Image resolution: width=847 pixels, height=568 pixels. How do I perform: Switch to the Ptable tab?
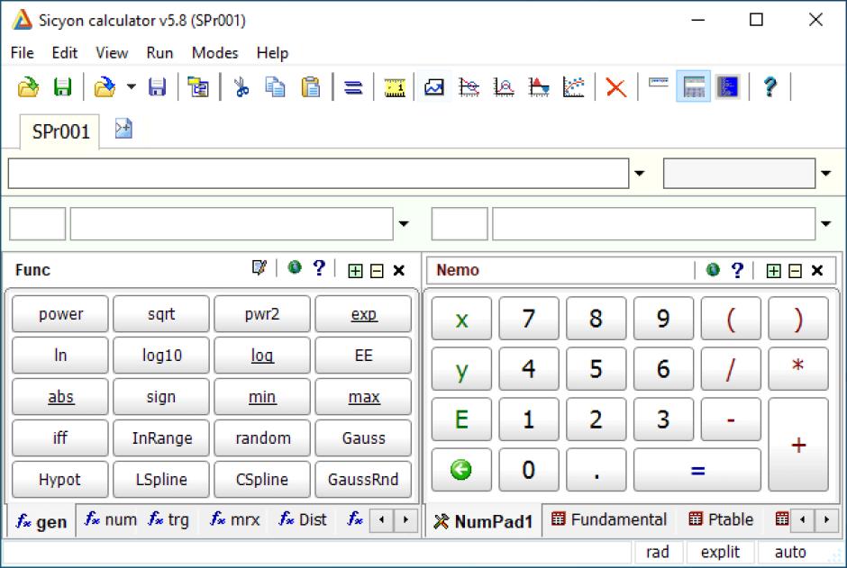pos(721,519)
